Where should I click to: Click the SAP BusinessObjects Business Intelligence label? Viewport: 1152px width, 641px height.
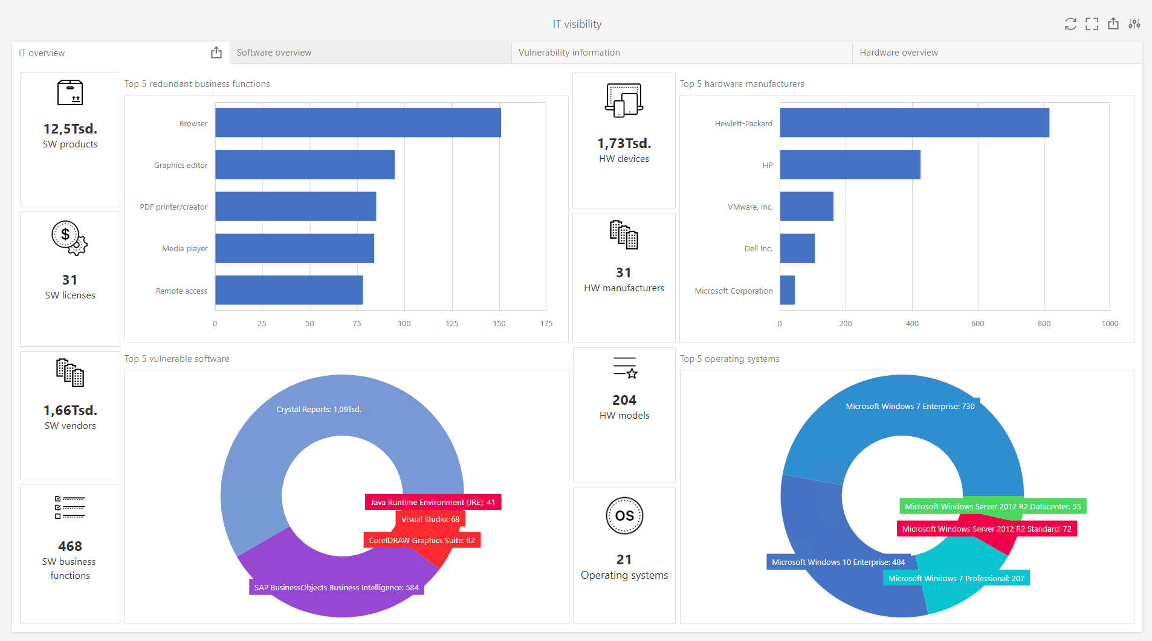click(336, 588)
